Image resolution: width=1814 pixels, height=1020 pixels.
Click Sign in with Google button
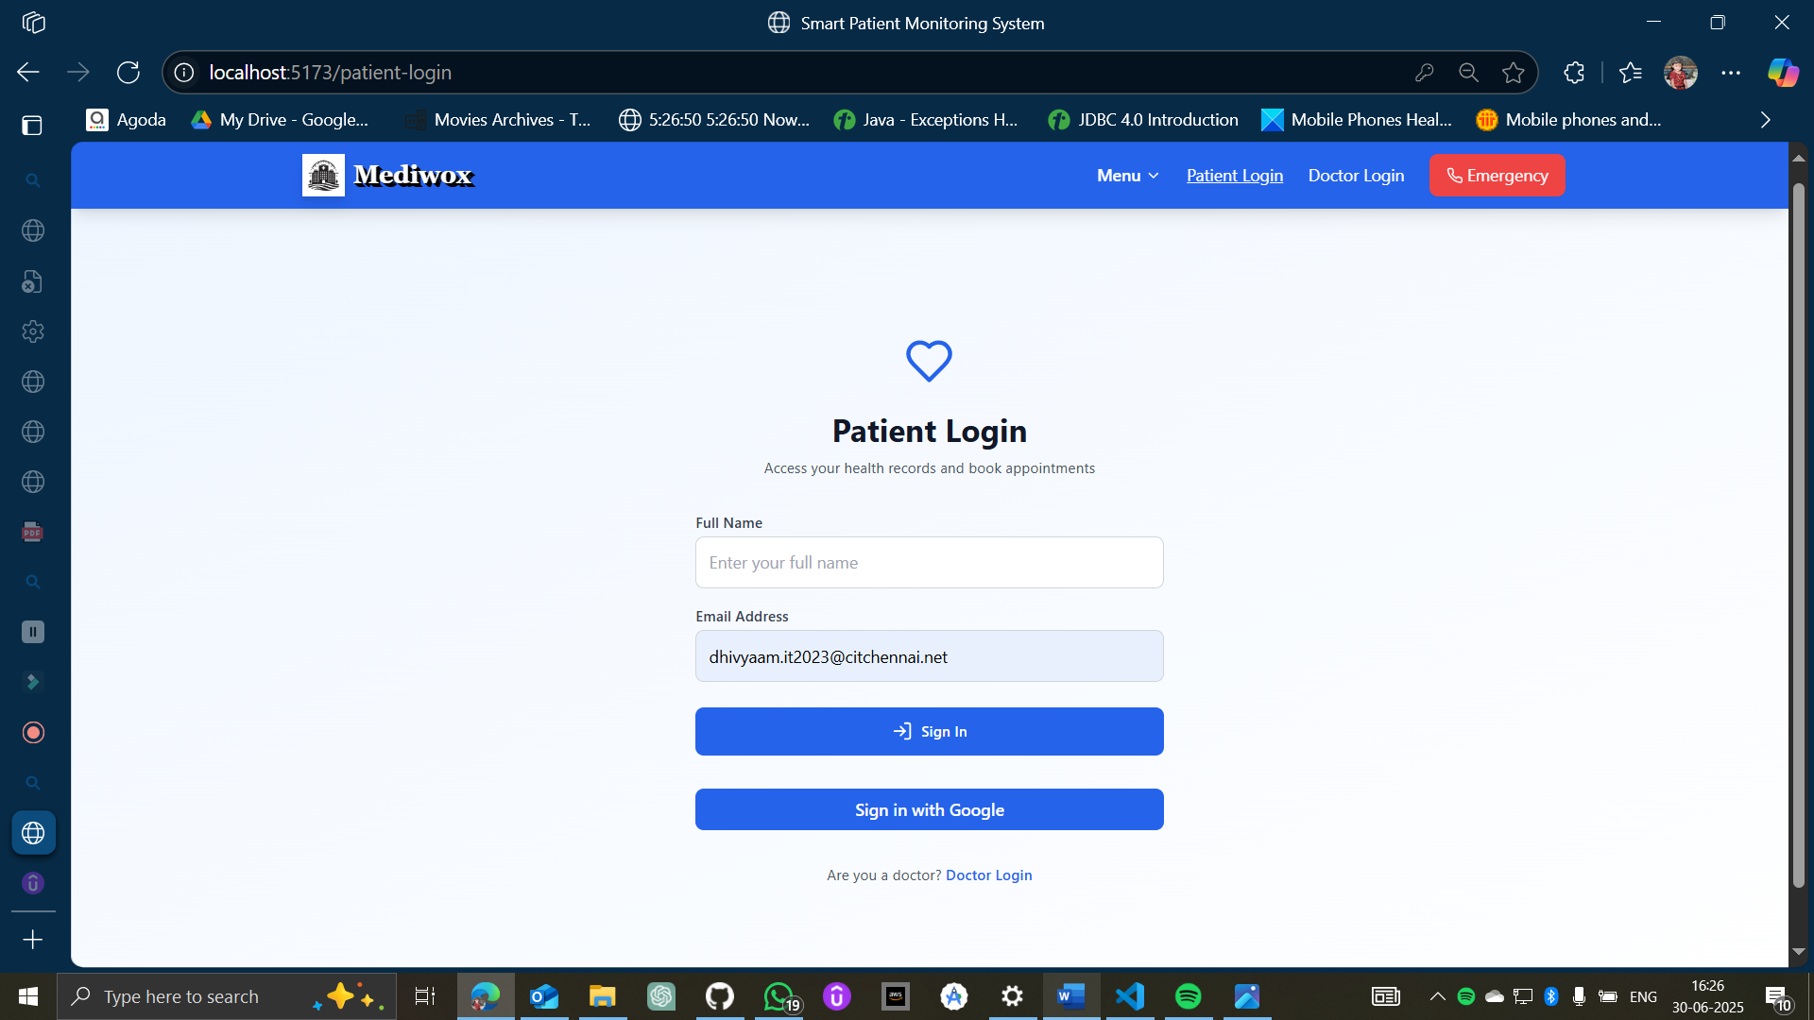[929, 809]
